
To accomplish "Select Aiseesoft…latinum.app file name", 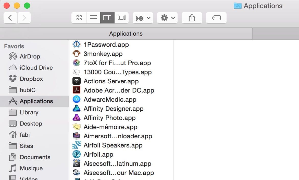I will click(117, 163).
